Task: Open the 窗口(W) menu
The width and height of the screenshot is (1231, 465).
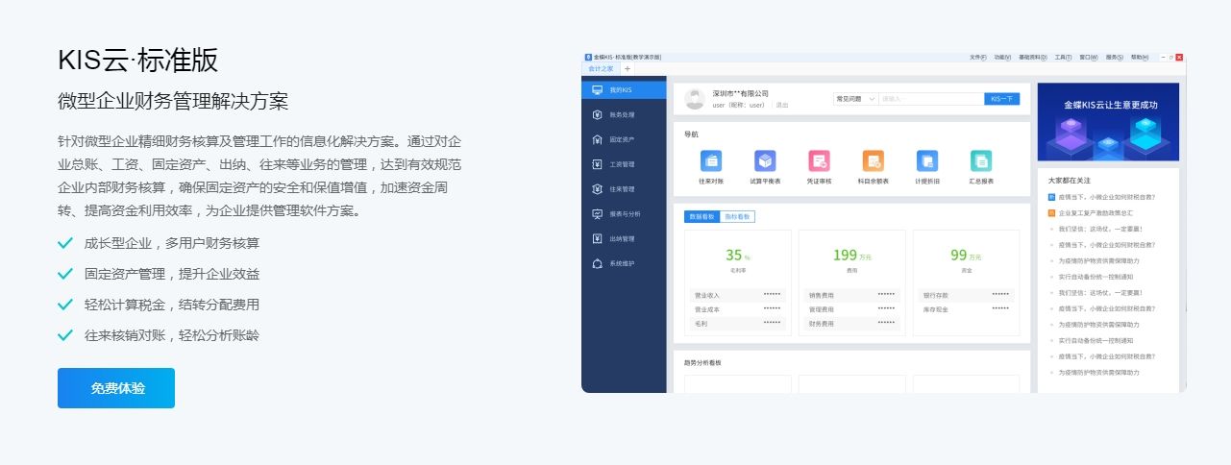Action: tap(1089, 58)
